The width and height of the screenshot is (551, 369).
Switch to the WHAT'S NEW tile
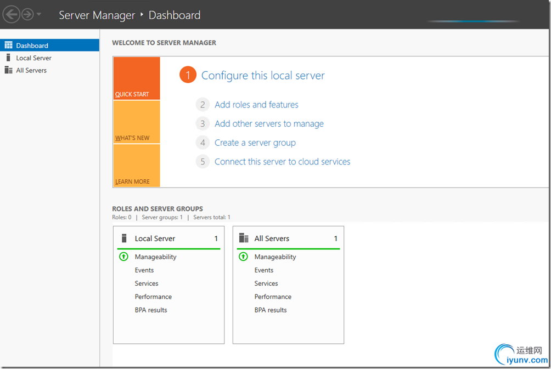coord(137,122)
